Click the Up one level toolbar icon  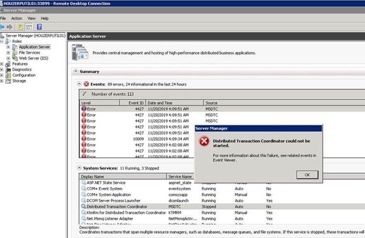(20, 27)
